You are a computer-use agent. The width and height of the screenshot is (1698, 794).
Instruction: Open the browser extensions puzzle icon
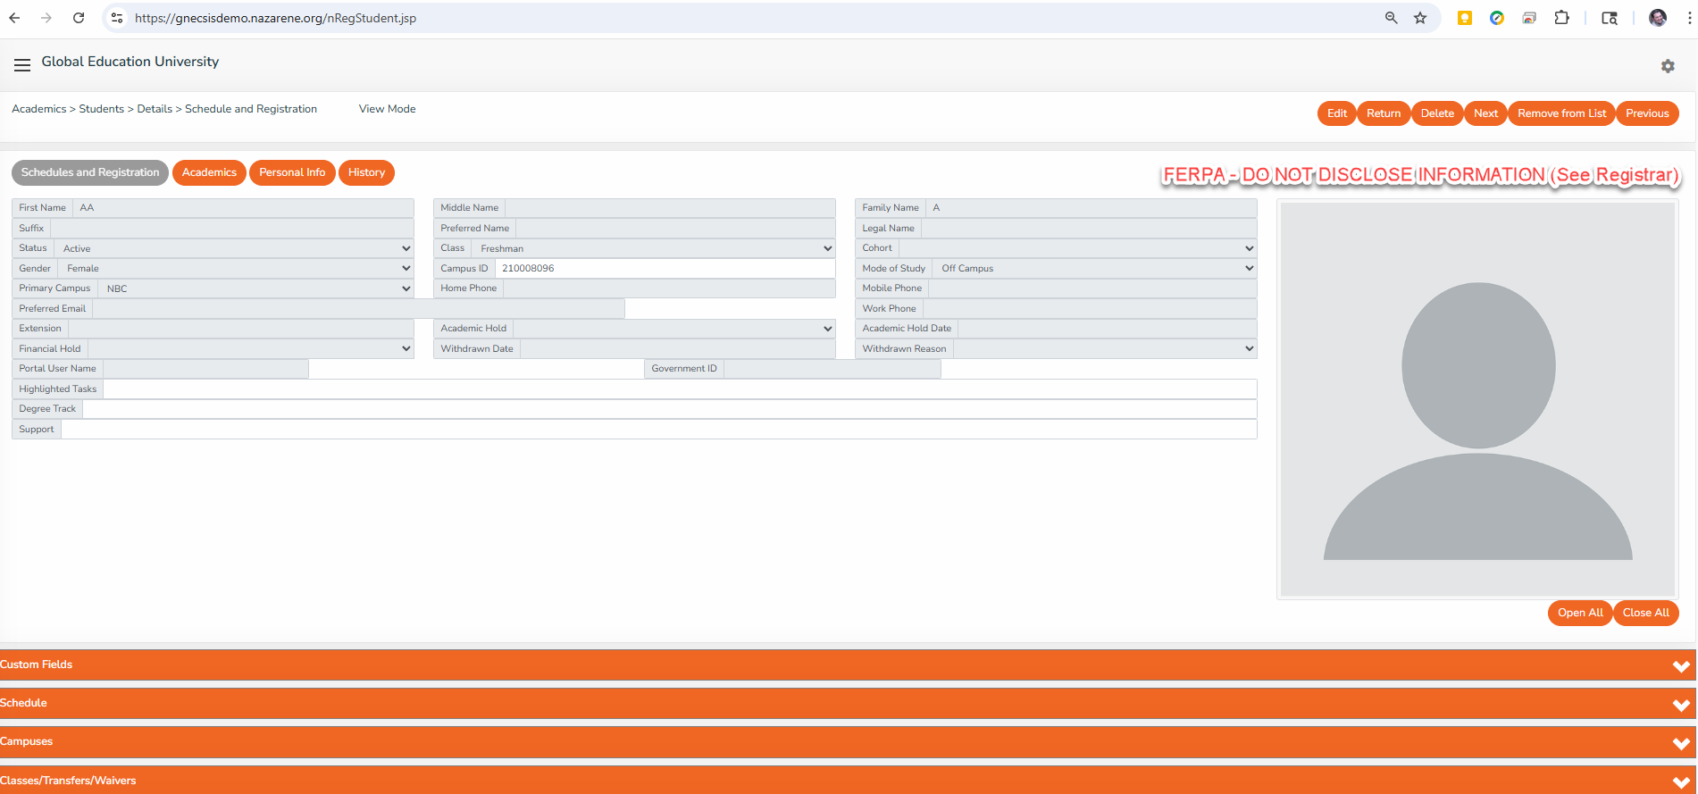(x=1561, y=18)
